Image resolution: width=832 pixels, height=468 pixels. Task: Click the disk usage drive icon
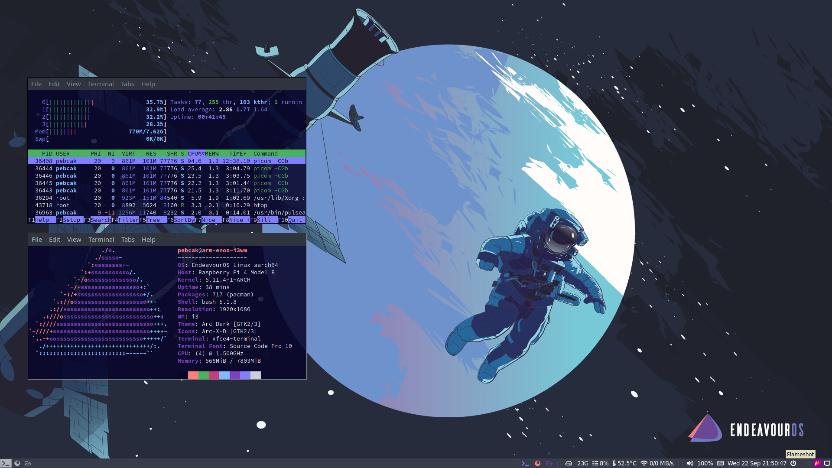click(x=569, y=463)
